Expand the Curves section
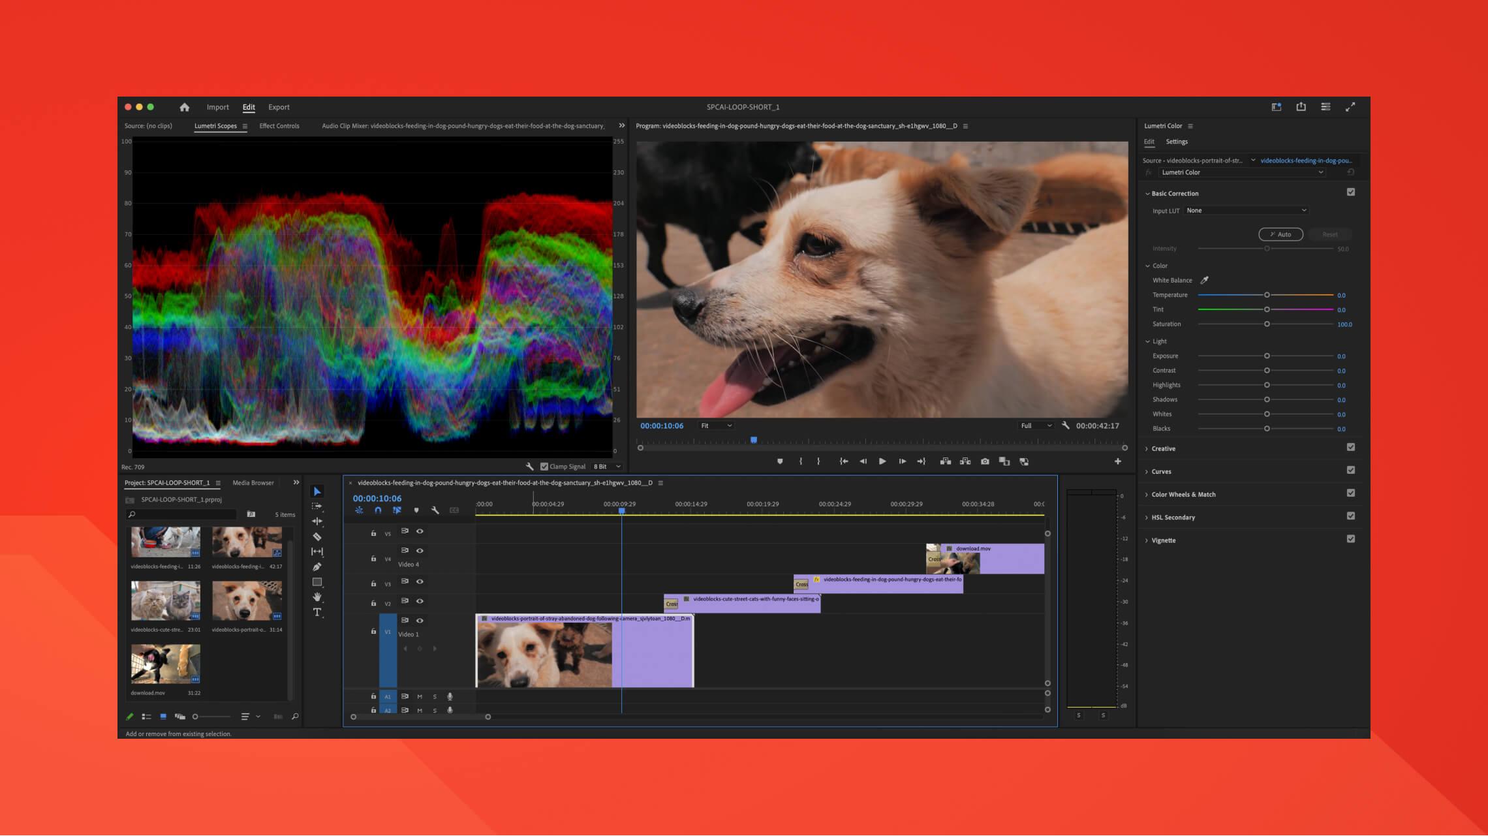Viewport: 1488px width, 836px height. click(x=1147, y=472)
